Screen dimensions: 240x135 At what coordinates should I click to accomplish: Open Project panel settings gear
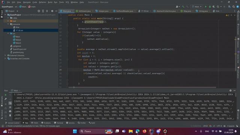(x=52, y=11)
